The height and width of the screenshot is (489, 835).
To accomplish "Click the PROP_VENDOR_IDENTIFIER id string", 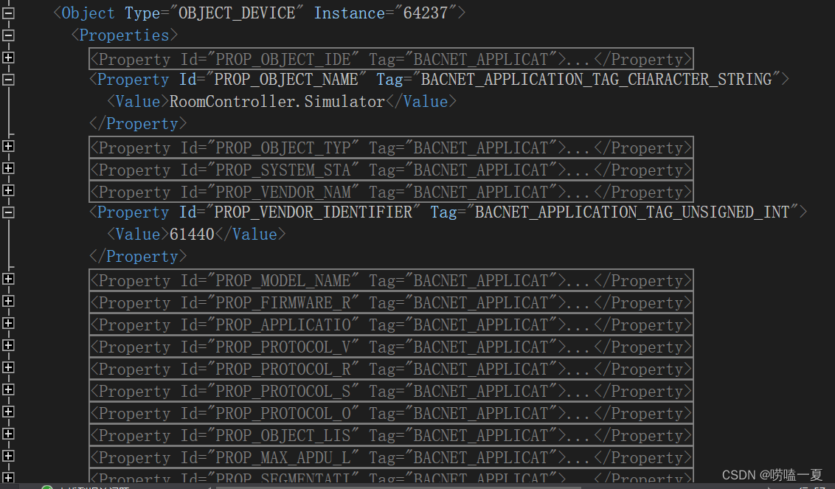I will click(313, 212).
